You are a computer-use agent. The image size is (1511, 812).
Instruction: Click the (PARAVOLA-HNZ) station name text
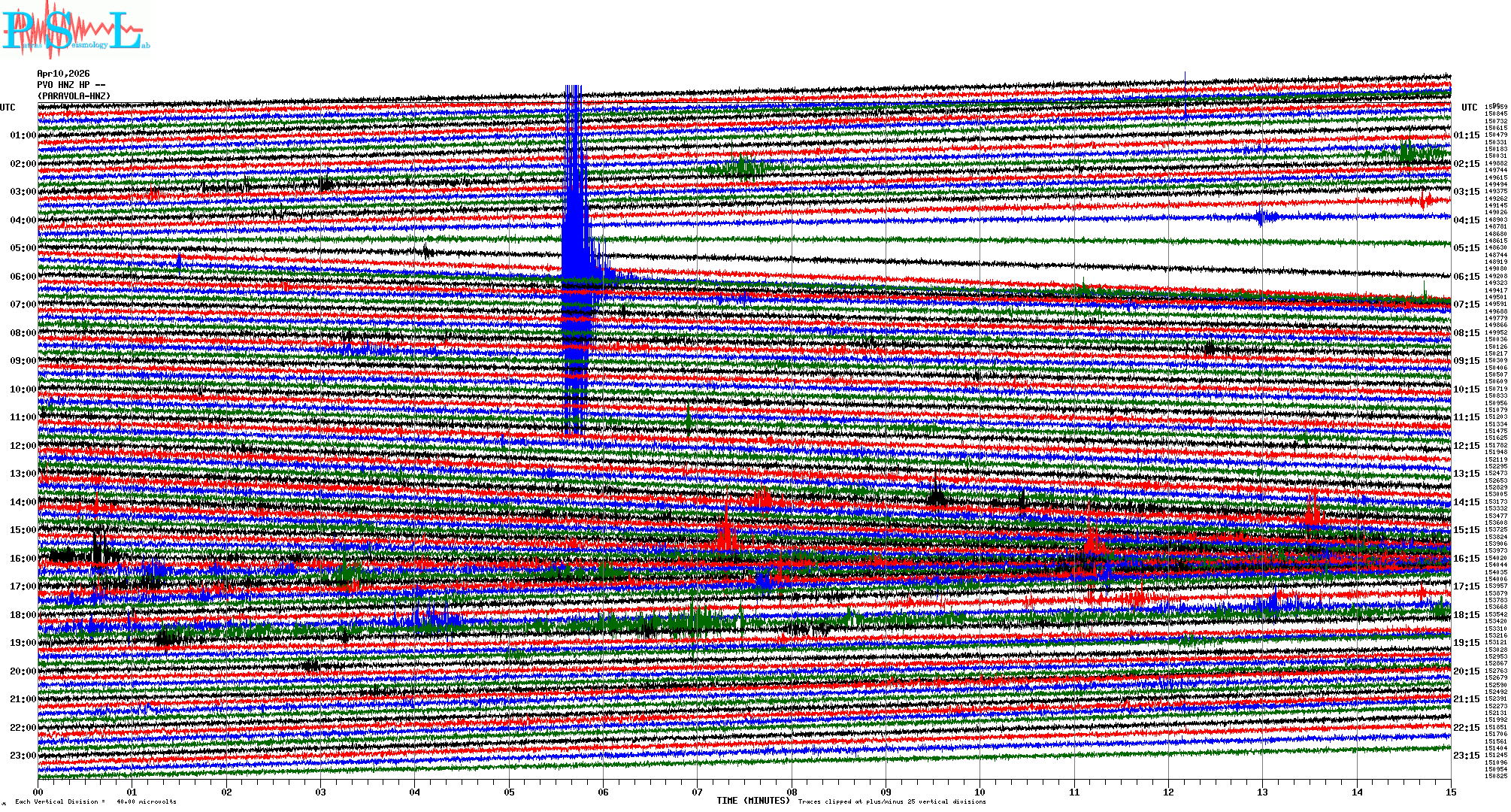74,96
